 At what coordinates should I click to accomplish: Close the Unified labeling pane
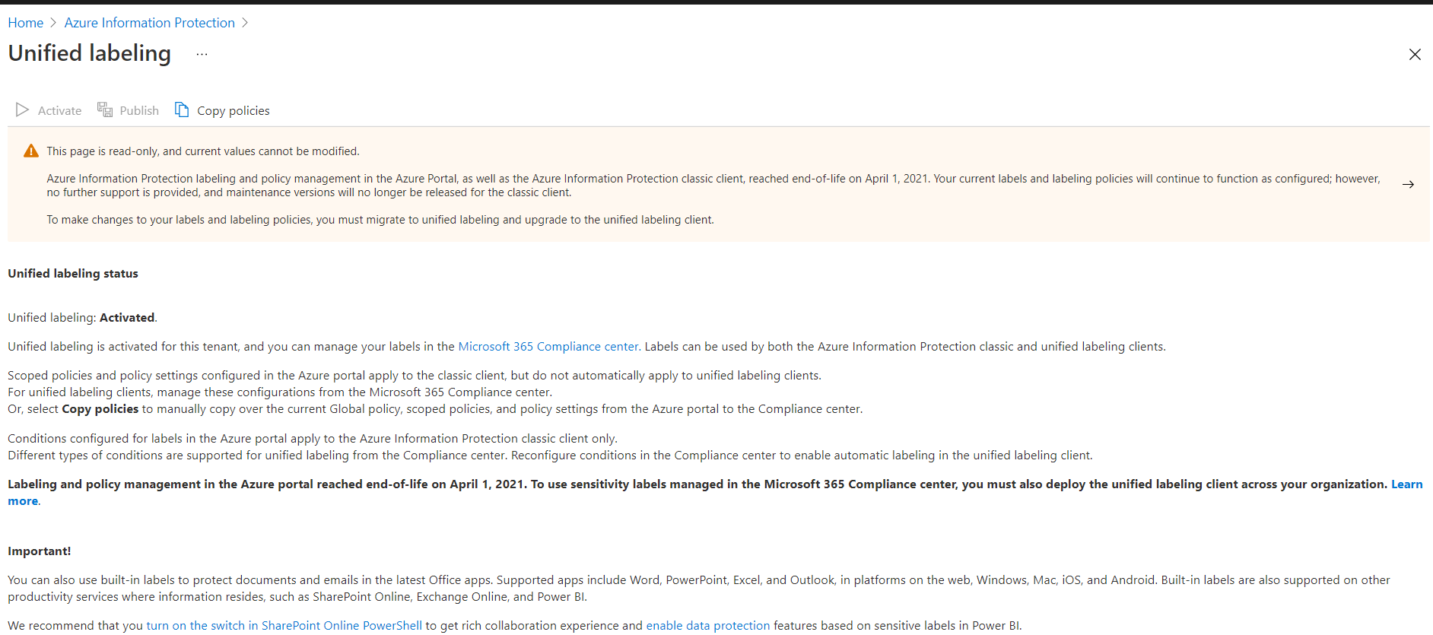(x=1415, y=55)
